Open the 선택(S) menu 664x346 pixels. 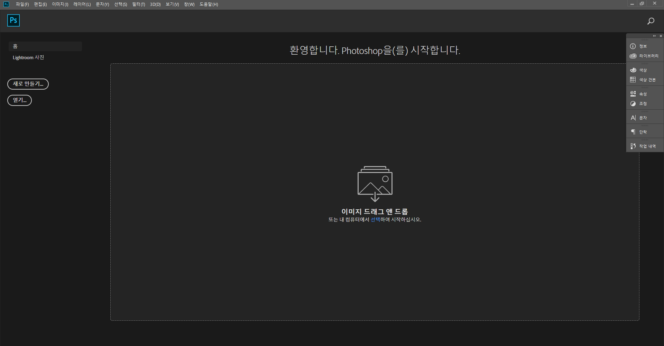pos(121,4)
